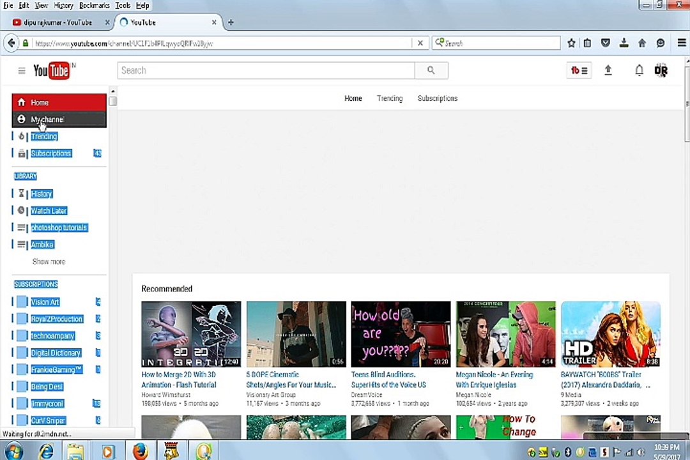Click the sidebar scrollbar up arrow
Viewport: 690px width, 460px height.
point(112,91)
